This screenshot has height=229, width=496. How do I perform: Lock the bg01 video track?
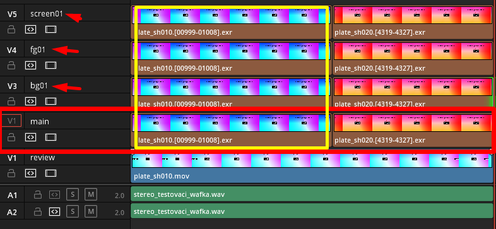[11, 101]
